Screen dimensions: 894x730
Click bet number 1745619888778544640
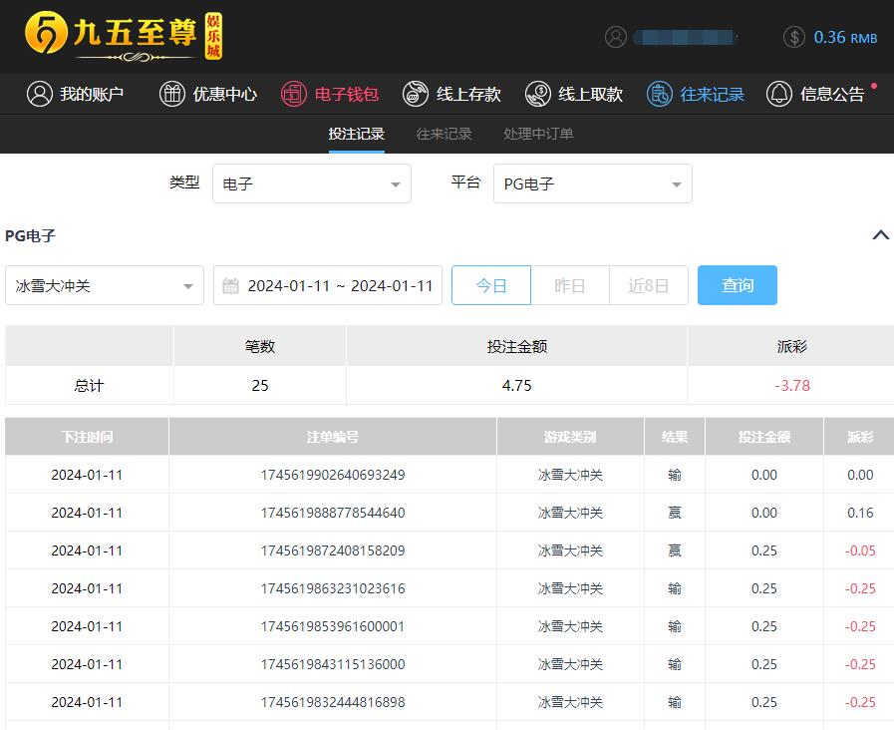[x=333, y=513]
